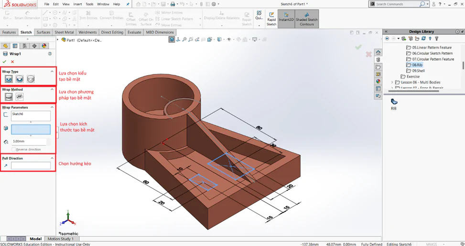Select the Deboss wrap type icon
This screenshot has width=465, height=246.
coord(20,79)
